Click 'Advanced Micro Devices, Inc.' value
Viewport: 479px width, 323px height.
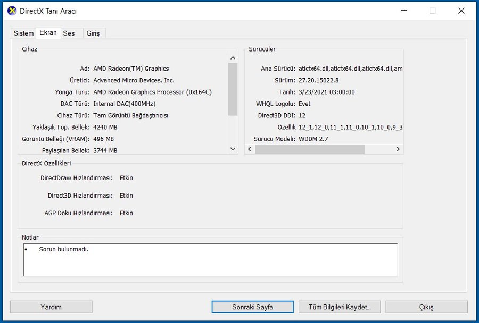pos(134,81)
